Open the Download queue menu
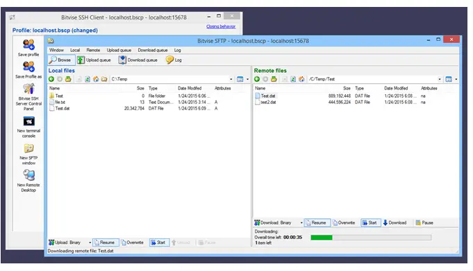Image resolution: width=473 pixels, height=271 pixels. click(153, 50)
